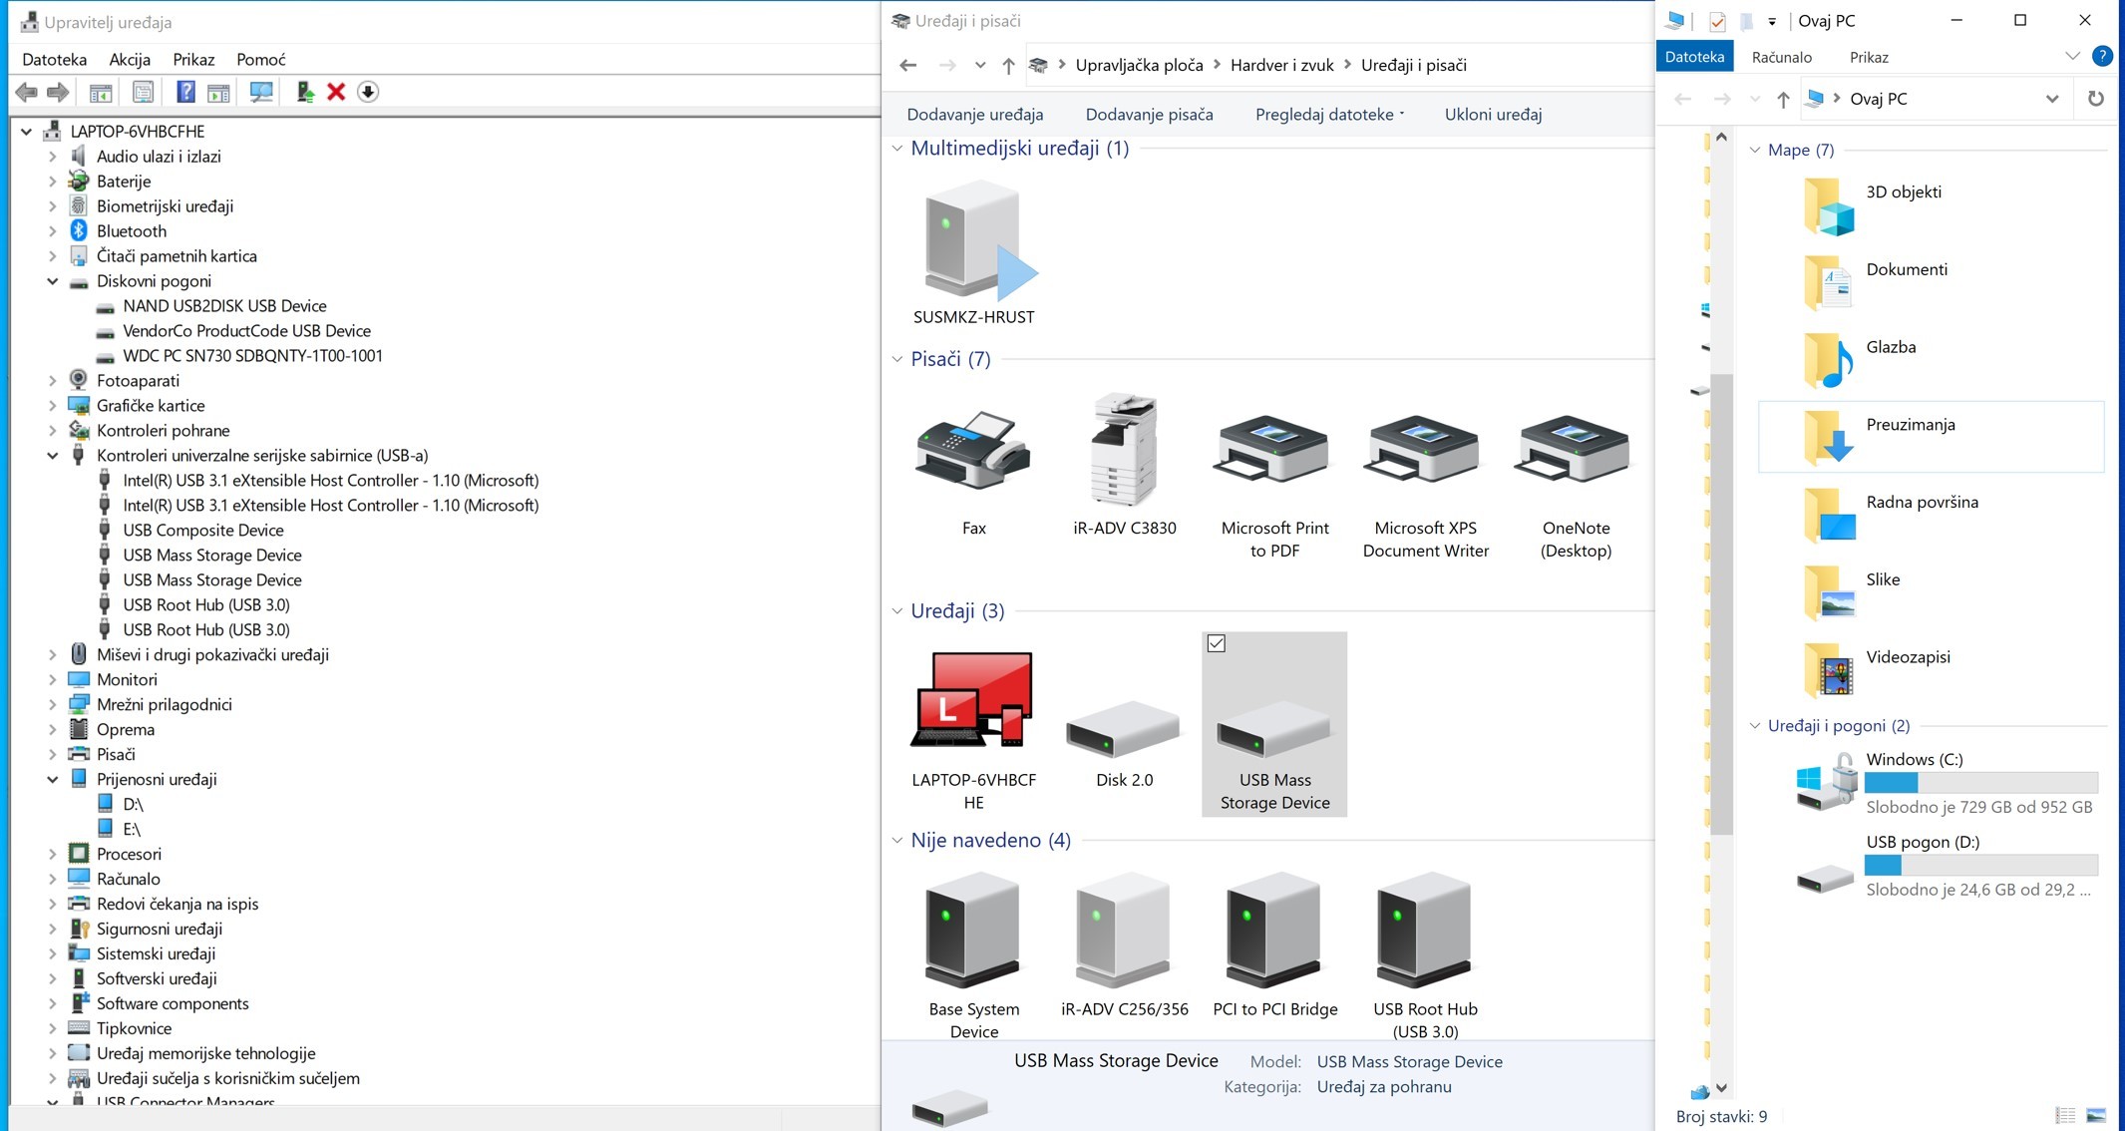The image size is (2125, 1131).
Task: Click Ukloni uređaj button
Action: coord(1493,115)
